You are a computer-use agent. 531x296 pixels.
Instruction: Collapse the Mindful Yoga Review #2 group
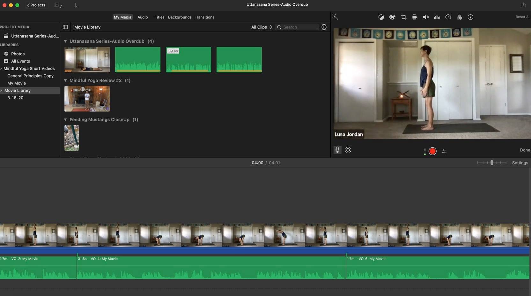tap(65, 81)
